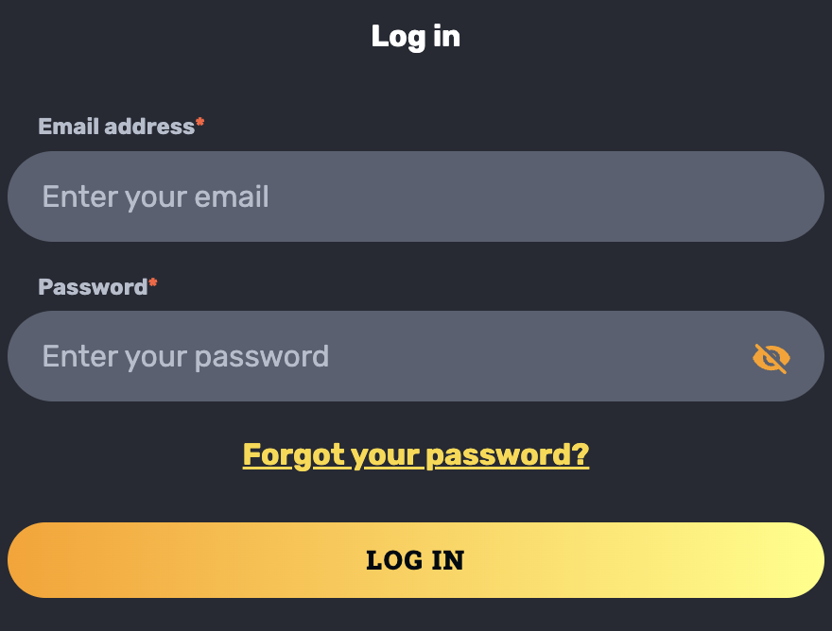The height and width of the screenshot is (631, 832).
Task: Select the email input placeholder text
Action: 154,196
